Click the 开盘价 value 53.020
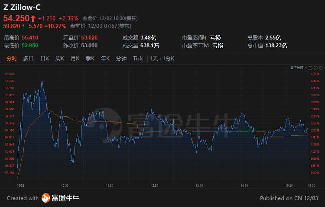Screen dimensions: 325x207 [x=89, y=38]
